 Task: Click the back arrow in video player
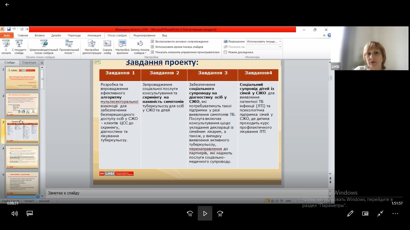point(7,5)
